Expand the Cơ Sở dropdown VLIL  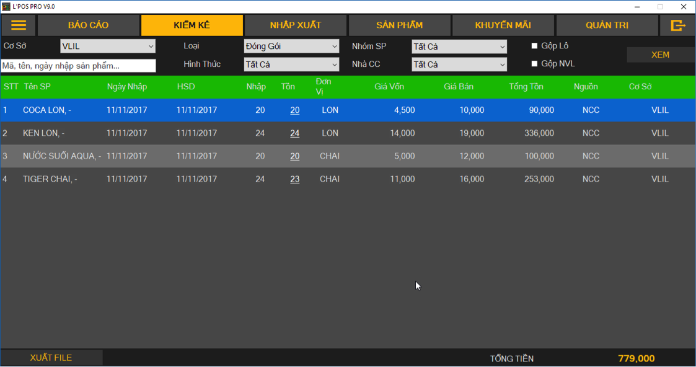click(108, 46)
